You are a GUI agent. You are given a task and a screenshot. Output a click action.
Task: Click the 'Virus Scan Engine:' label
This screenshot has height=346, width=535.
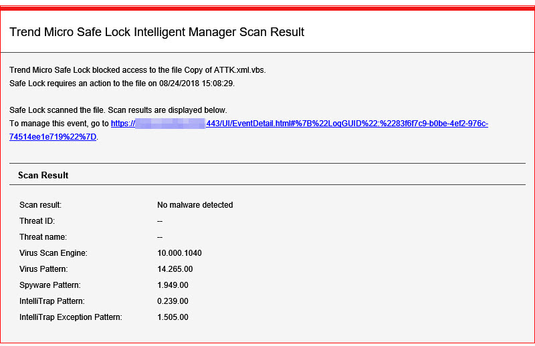click(53, 253)
